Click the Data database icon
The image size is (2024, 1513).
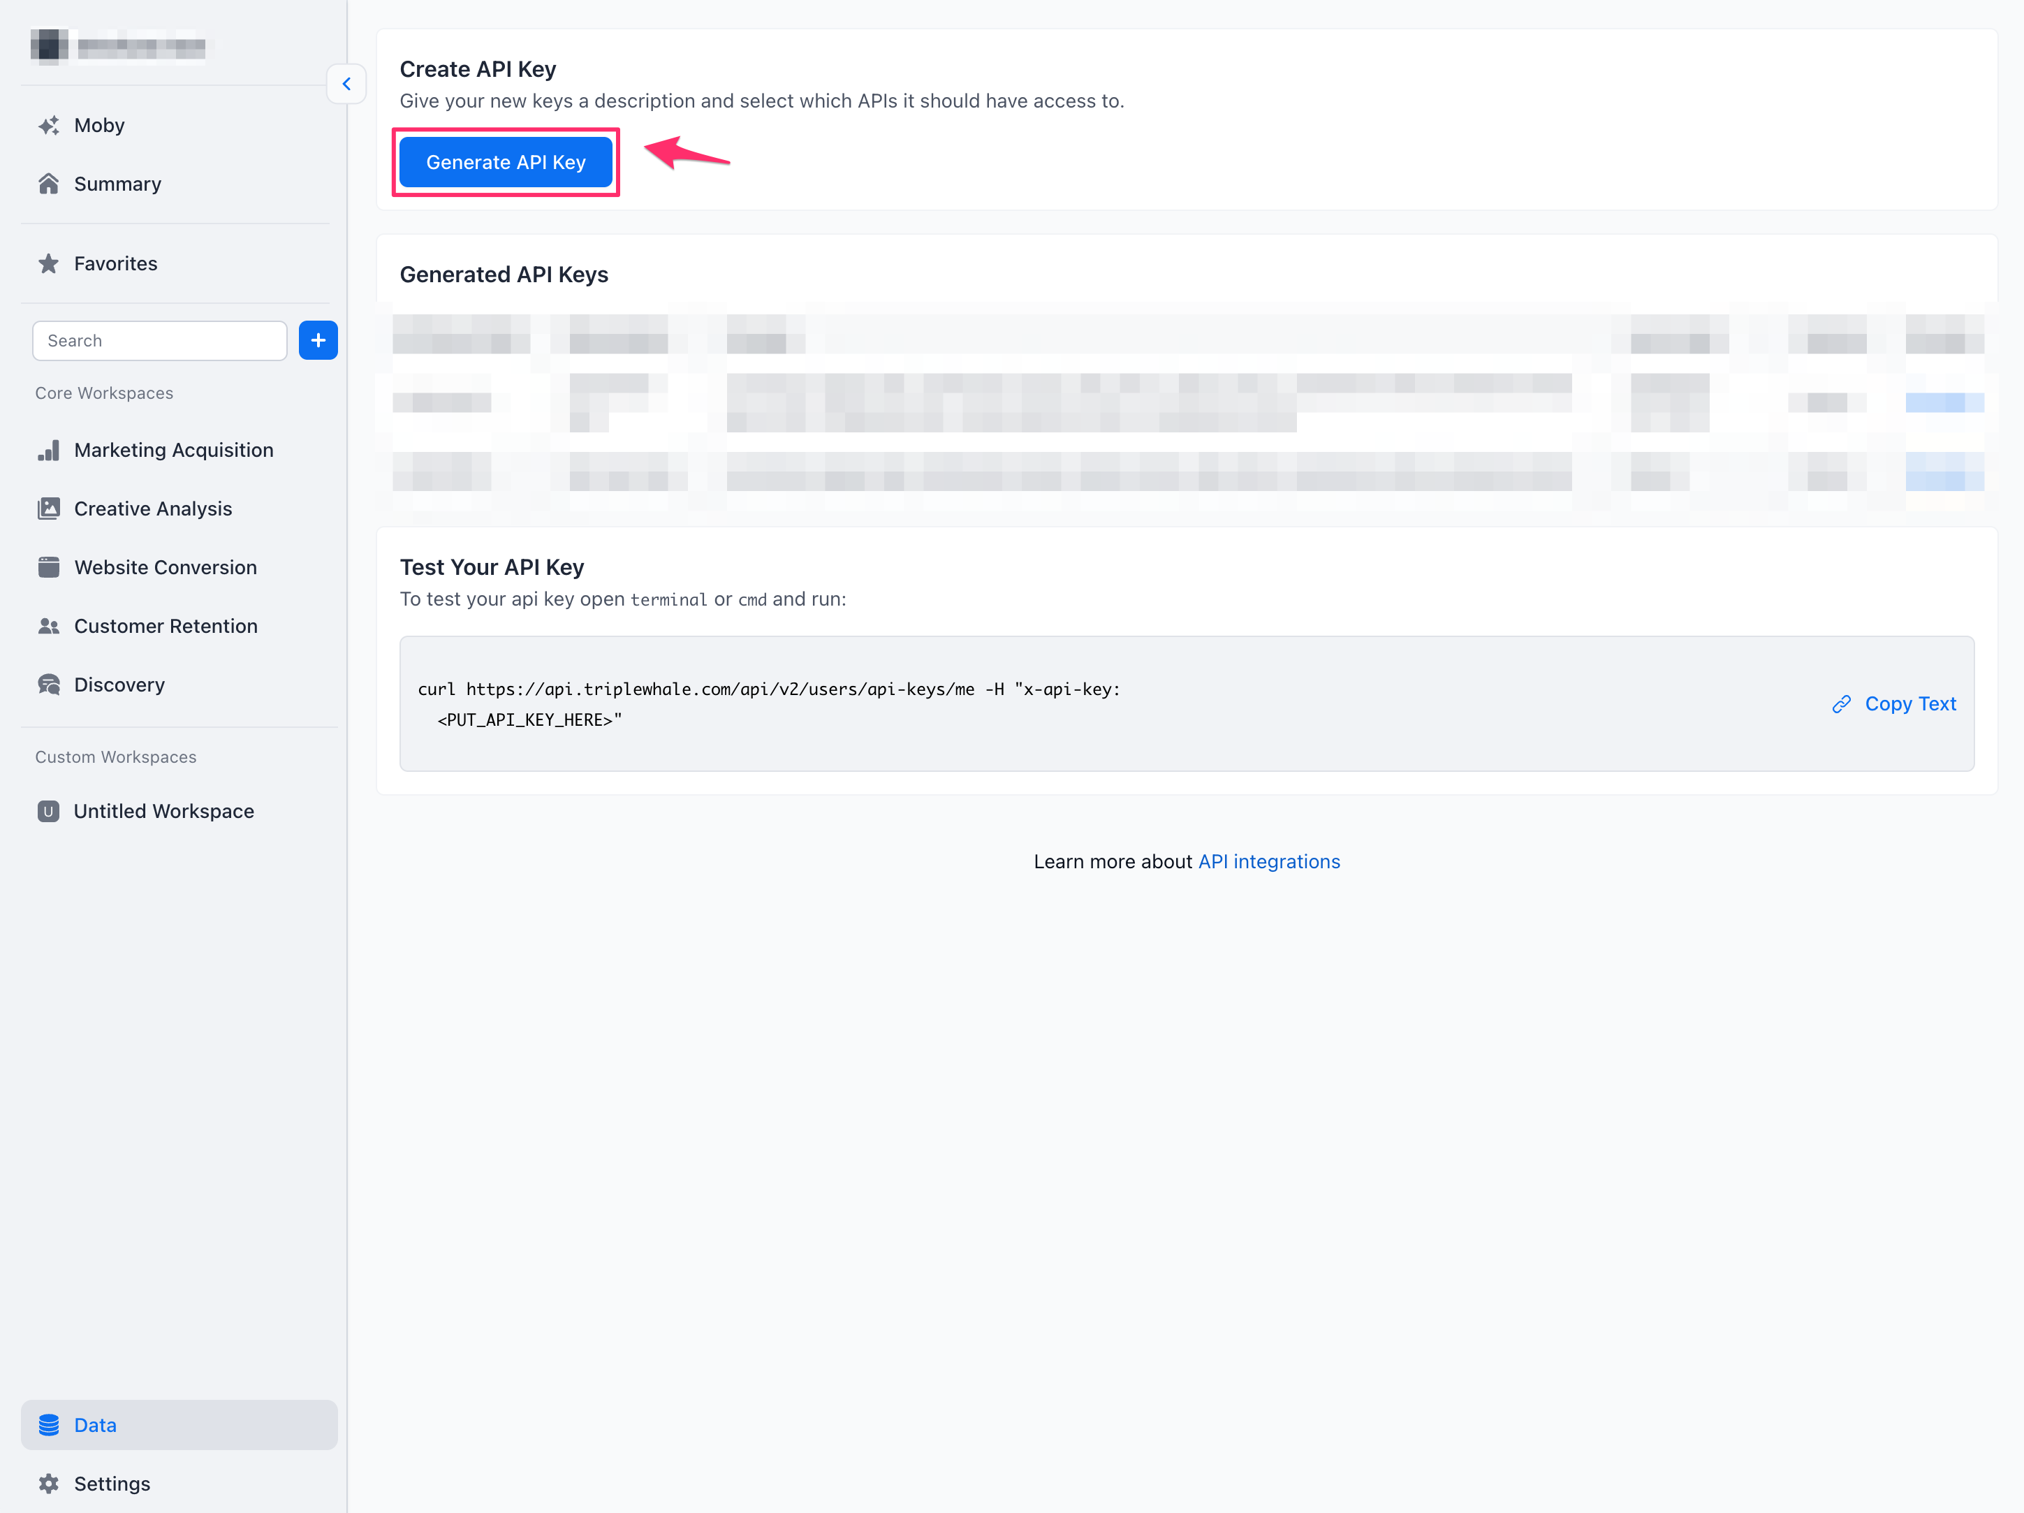[x=48, y=1425]
